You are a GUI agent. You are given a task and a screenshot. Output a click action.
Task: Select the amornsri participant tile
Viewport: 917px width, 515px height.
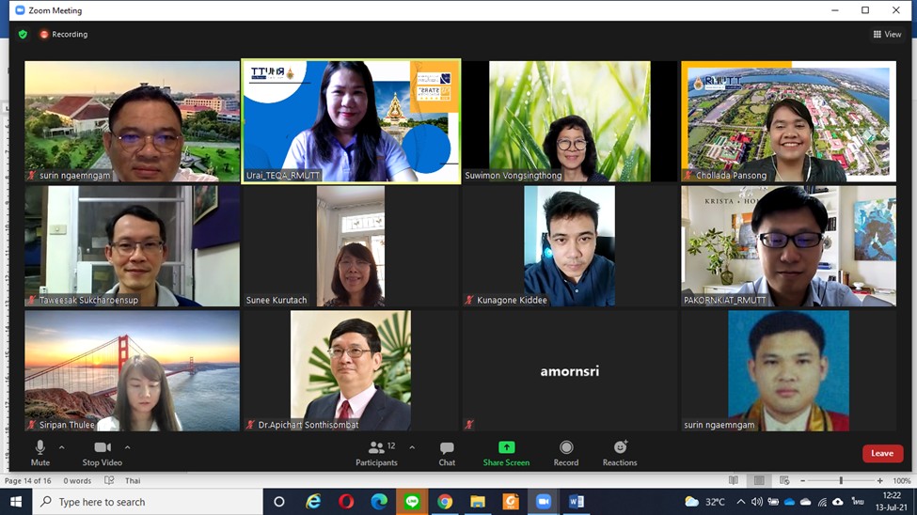coord(570,370)
